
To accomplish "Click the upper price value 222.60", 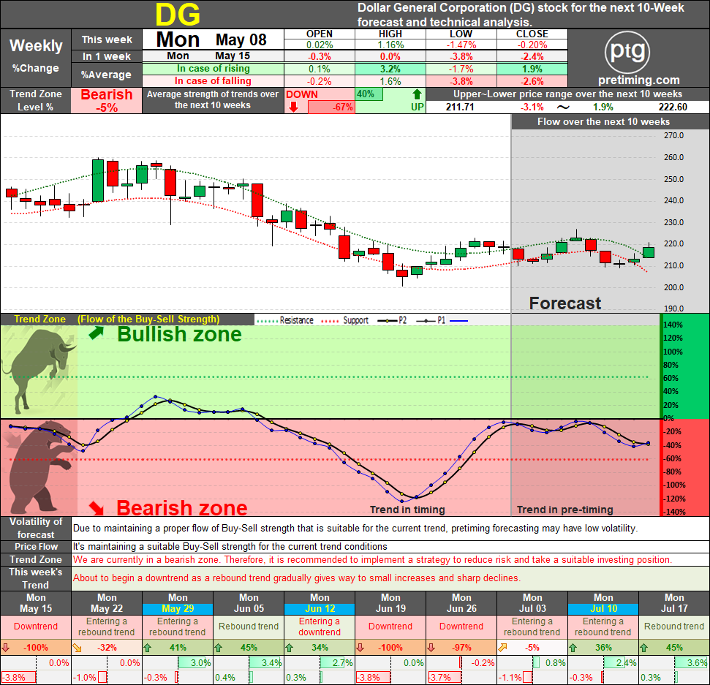I will [x=673, y=107].
